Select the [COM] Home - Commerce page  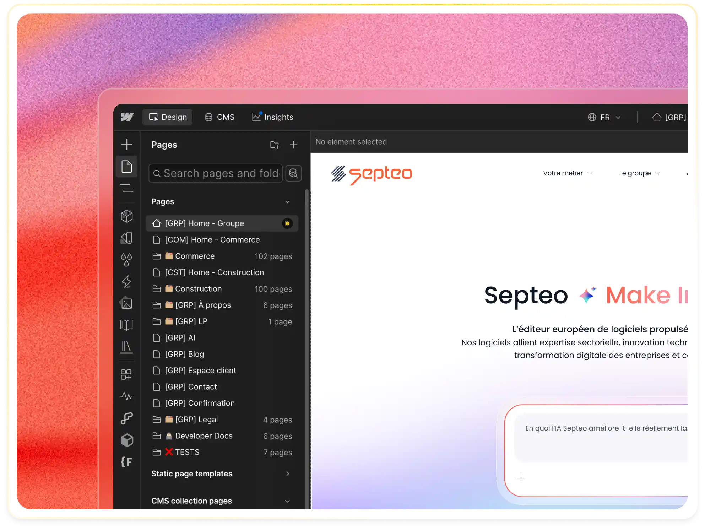click(222, 240)
